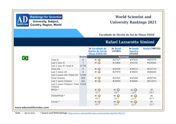Open the World ranking link

(x=146, y=48)
